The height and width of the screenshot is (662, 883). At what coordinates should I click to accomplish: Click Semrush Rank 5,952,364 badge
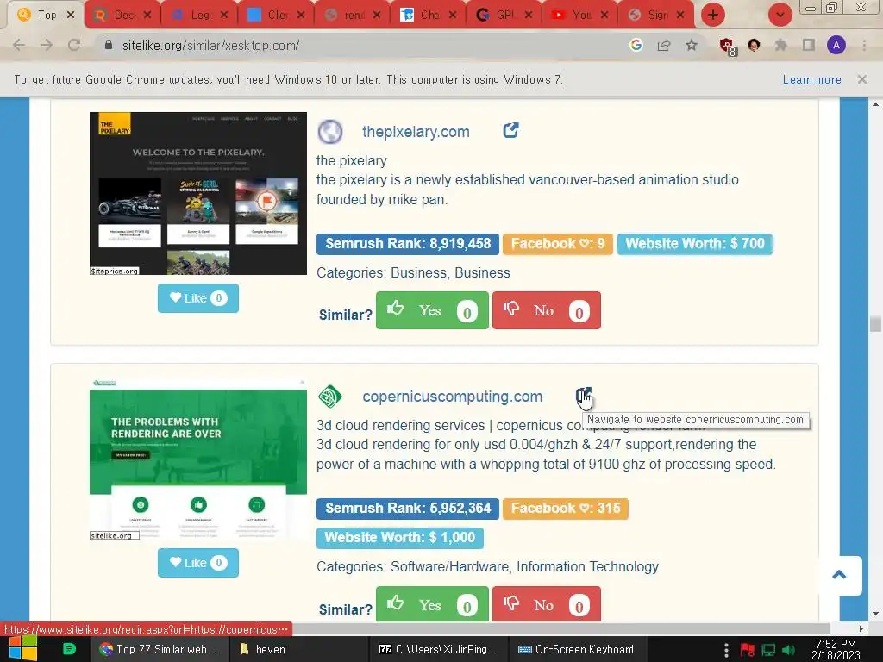(x=408, y=509)
